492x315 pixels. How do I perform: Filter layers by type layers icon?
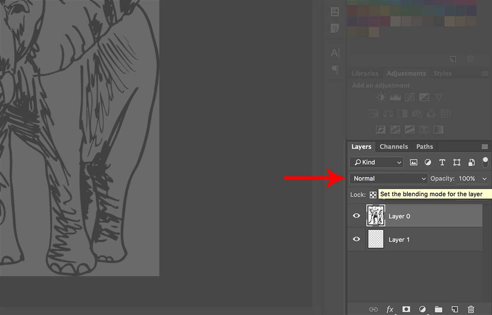[x=442, y=162]
